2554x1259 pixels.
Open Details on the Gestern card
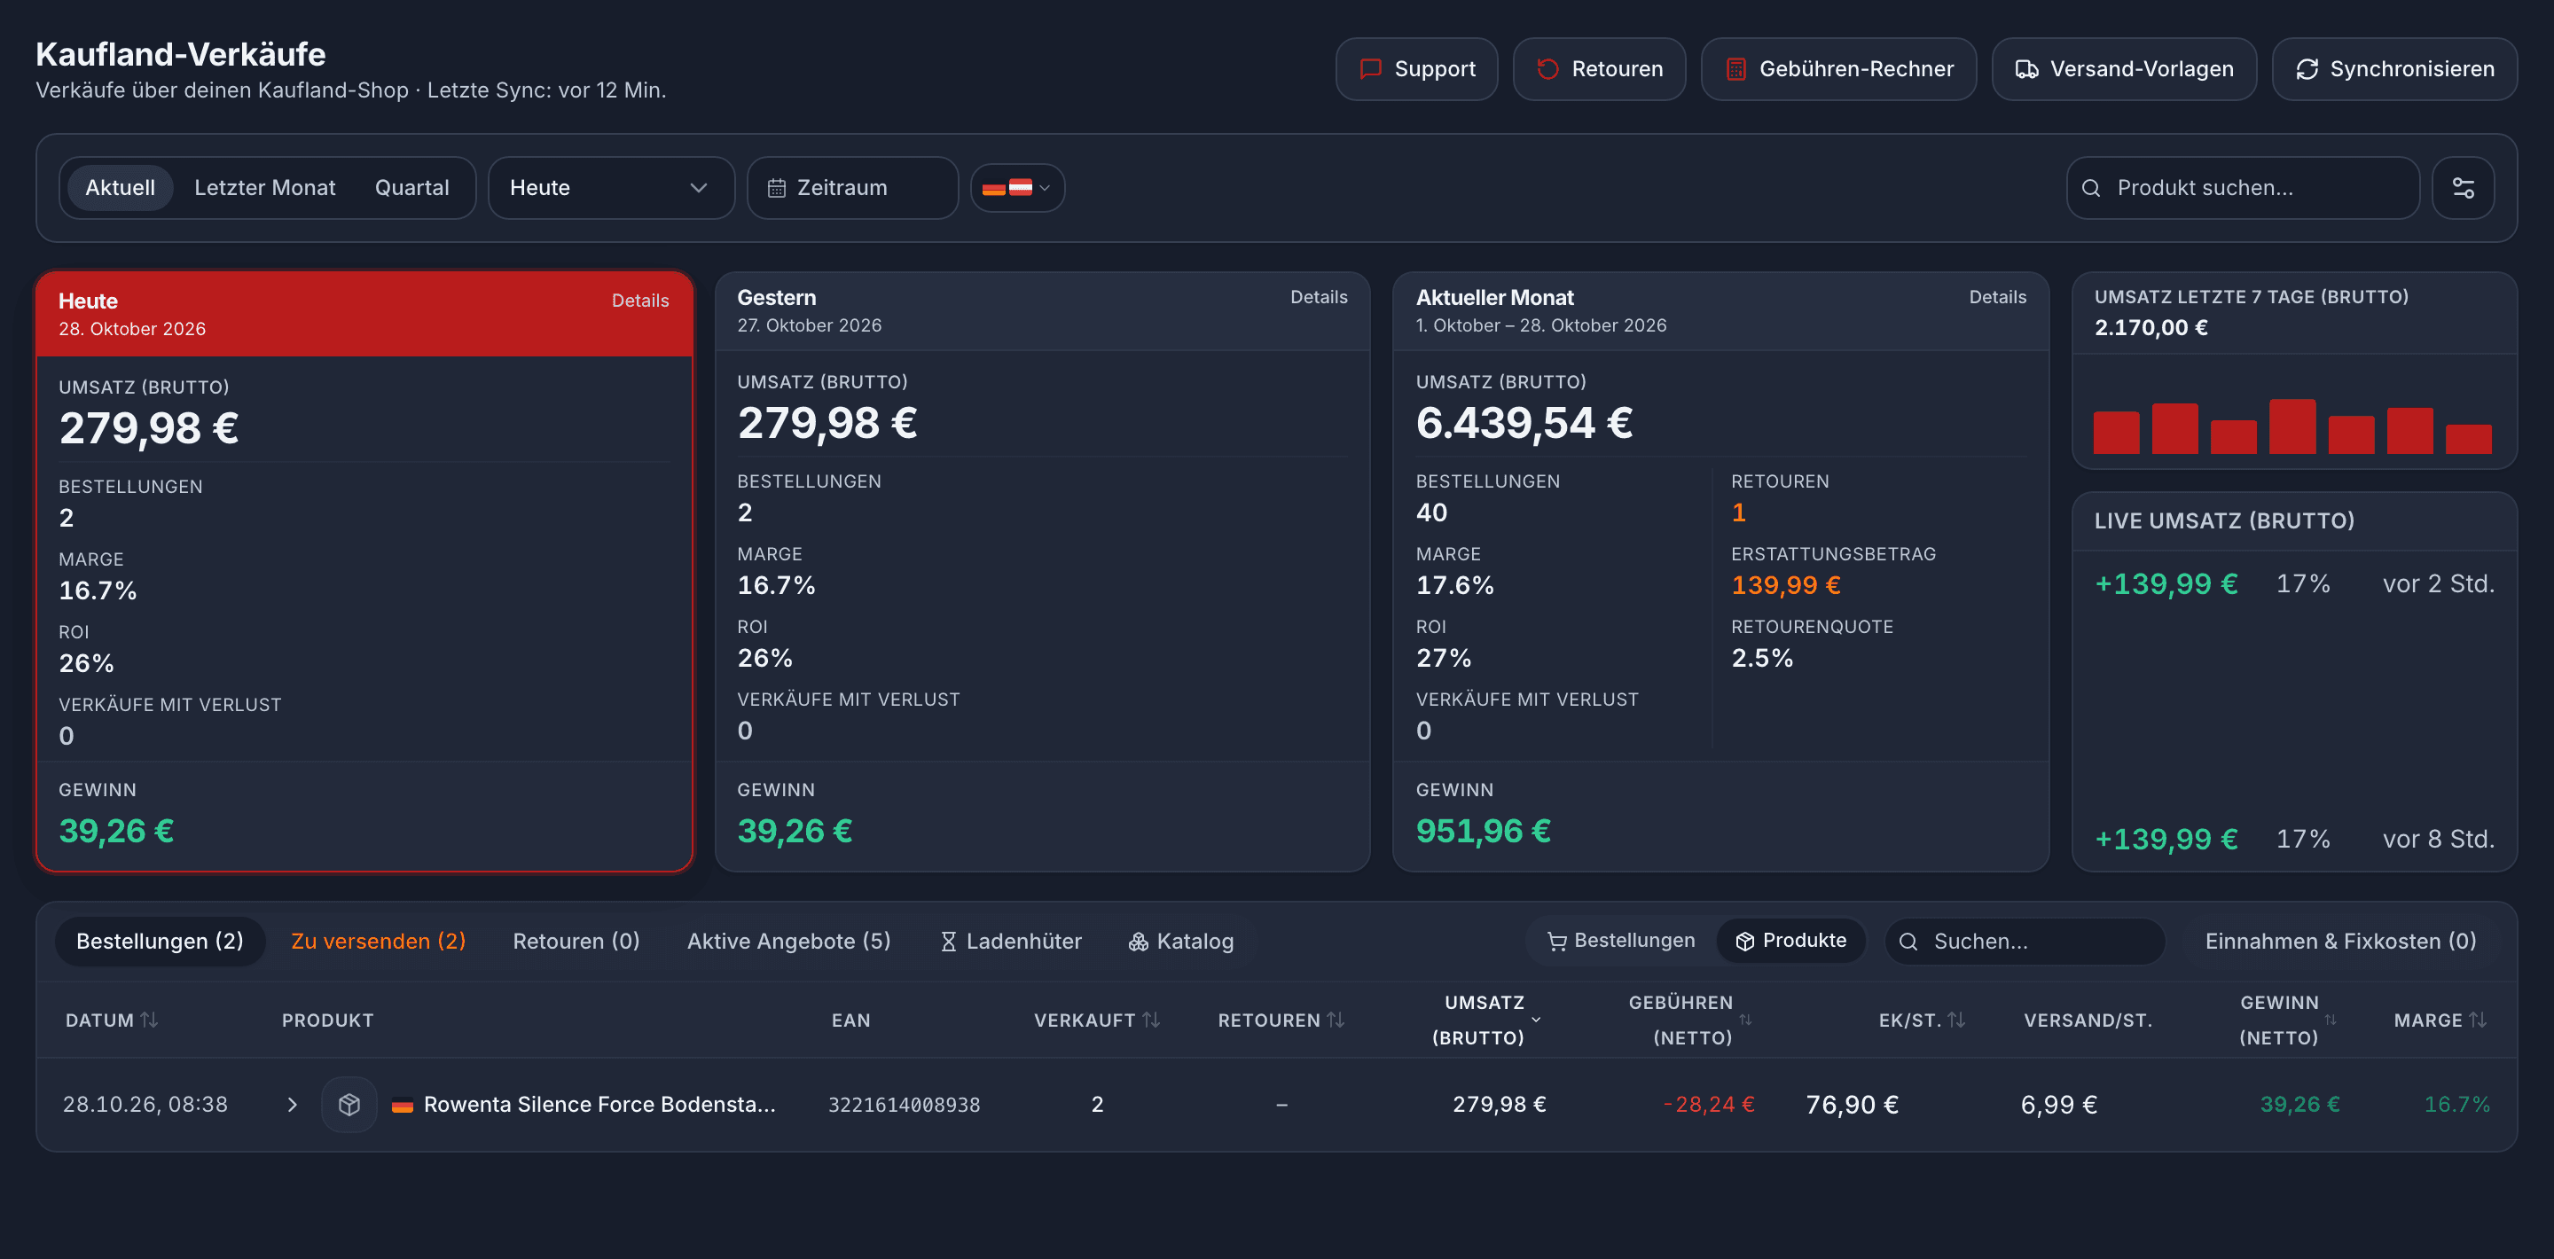pyautogui.click(x=1319, y=296)
